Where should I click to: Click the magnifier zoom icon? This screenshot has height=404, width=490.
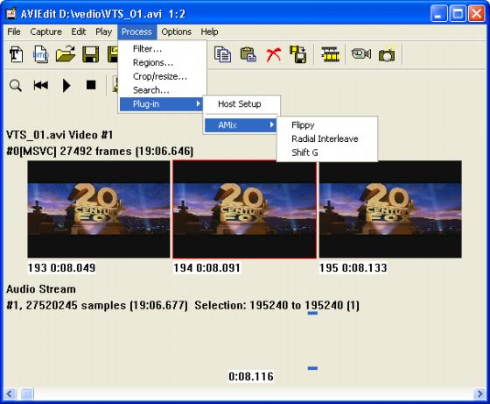click(x=16, y=85)
